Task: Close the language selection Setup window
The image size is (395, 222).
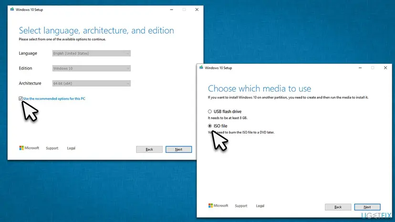Action: (x=197, y=10)
